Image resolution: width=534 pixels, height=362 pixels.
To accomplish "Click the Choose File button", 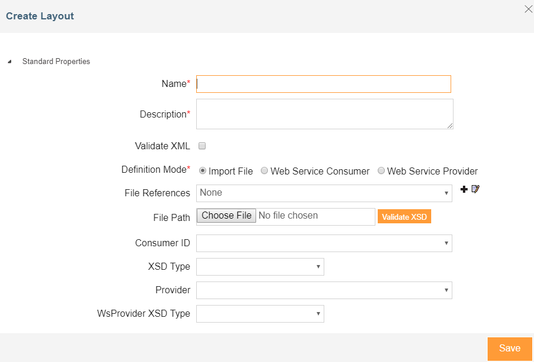I will 226,216.
